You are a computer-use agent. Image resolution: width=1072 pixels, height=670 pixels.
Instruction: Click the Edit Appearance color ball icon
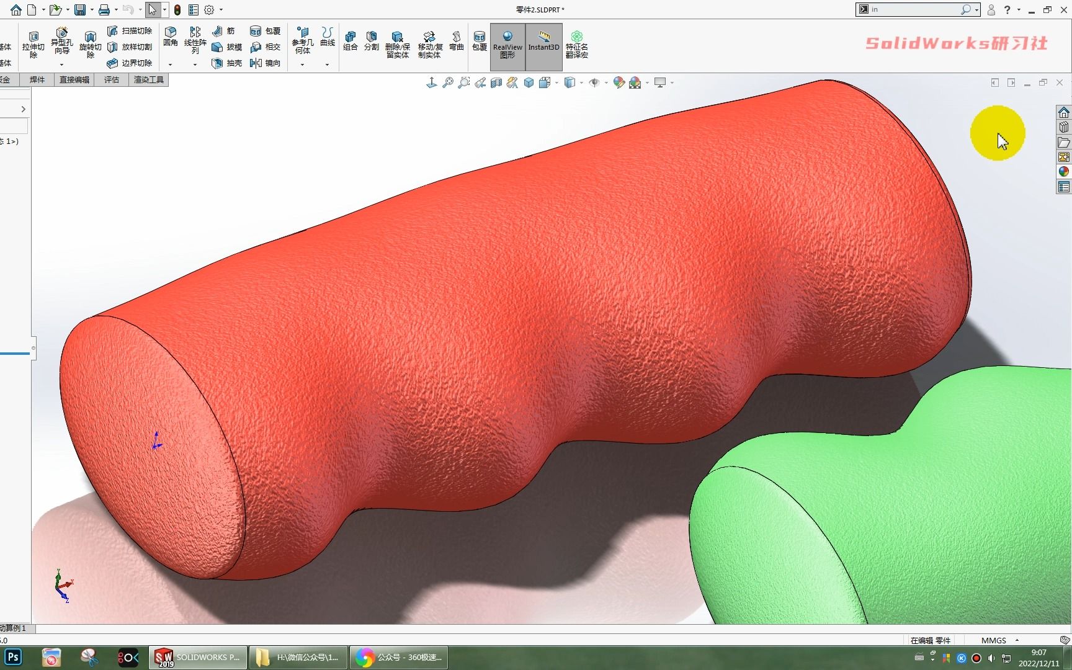tap(619, 83)
